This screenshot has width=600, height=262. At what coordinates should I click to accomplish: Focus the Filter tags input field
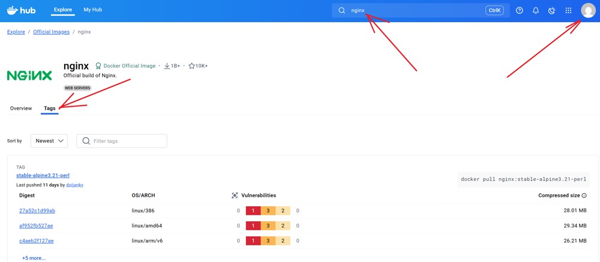tap(122, 141)
